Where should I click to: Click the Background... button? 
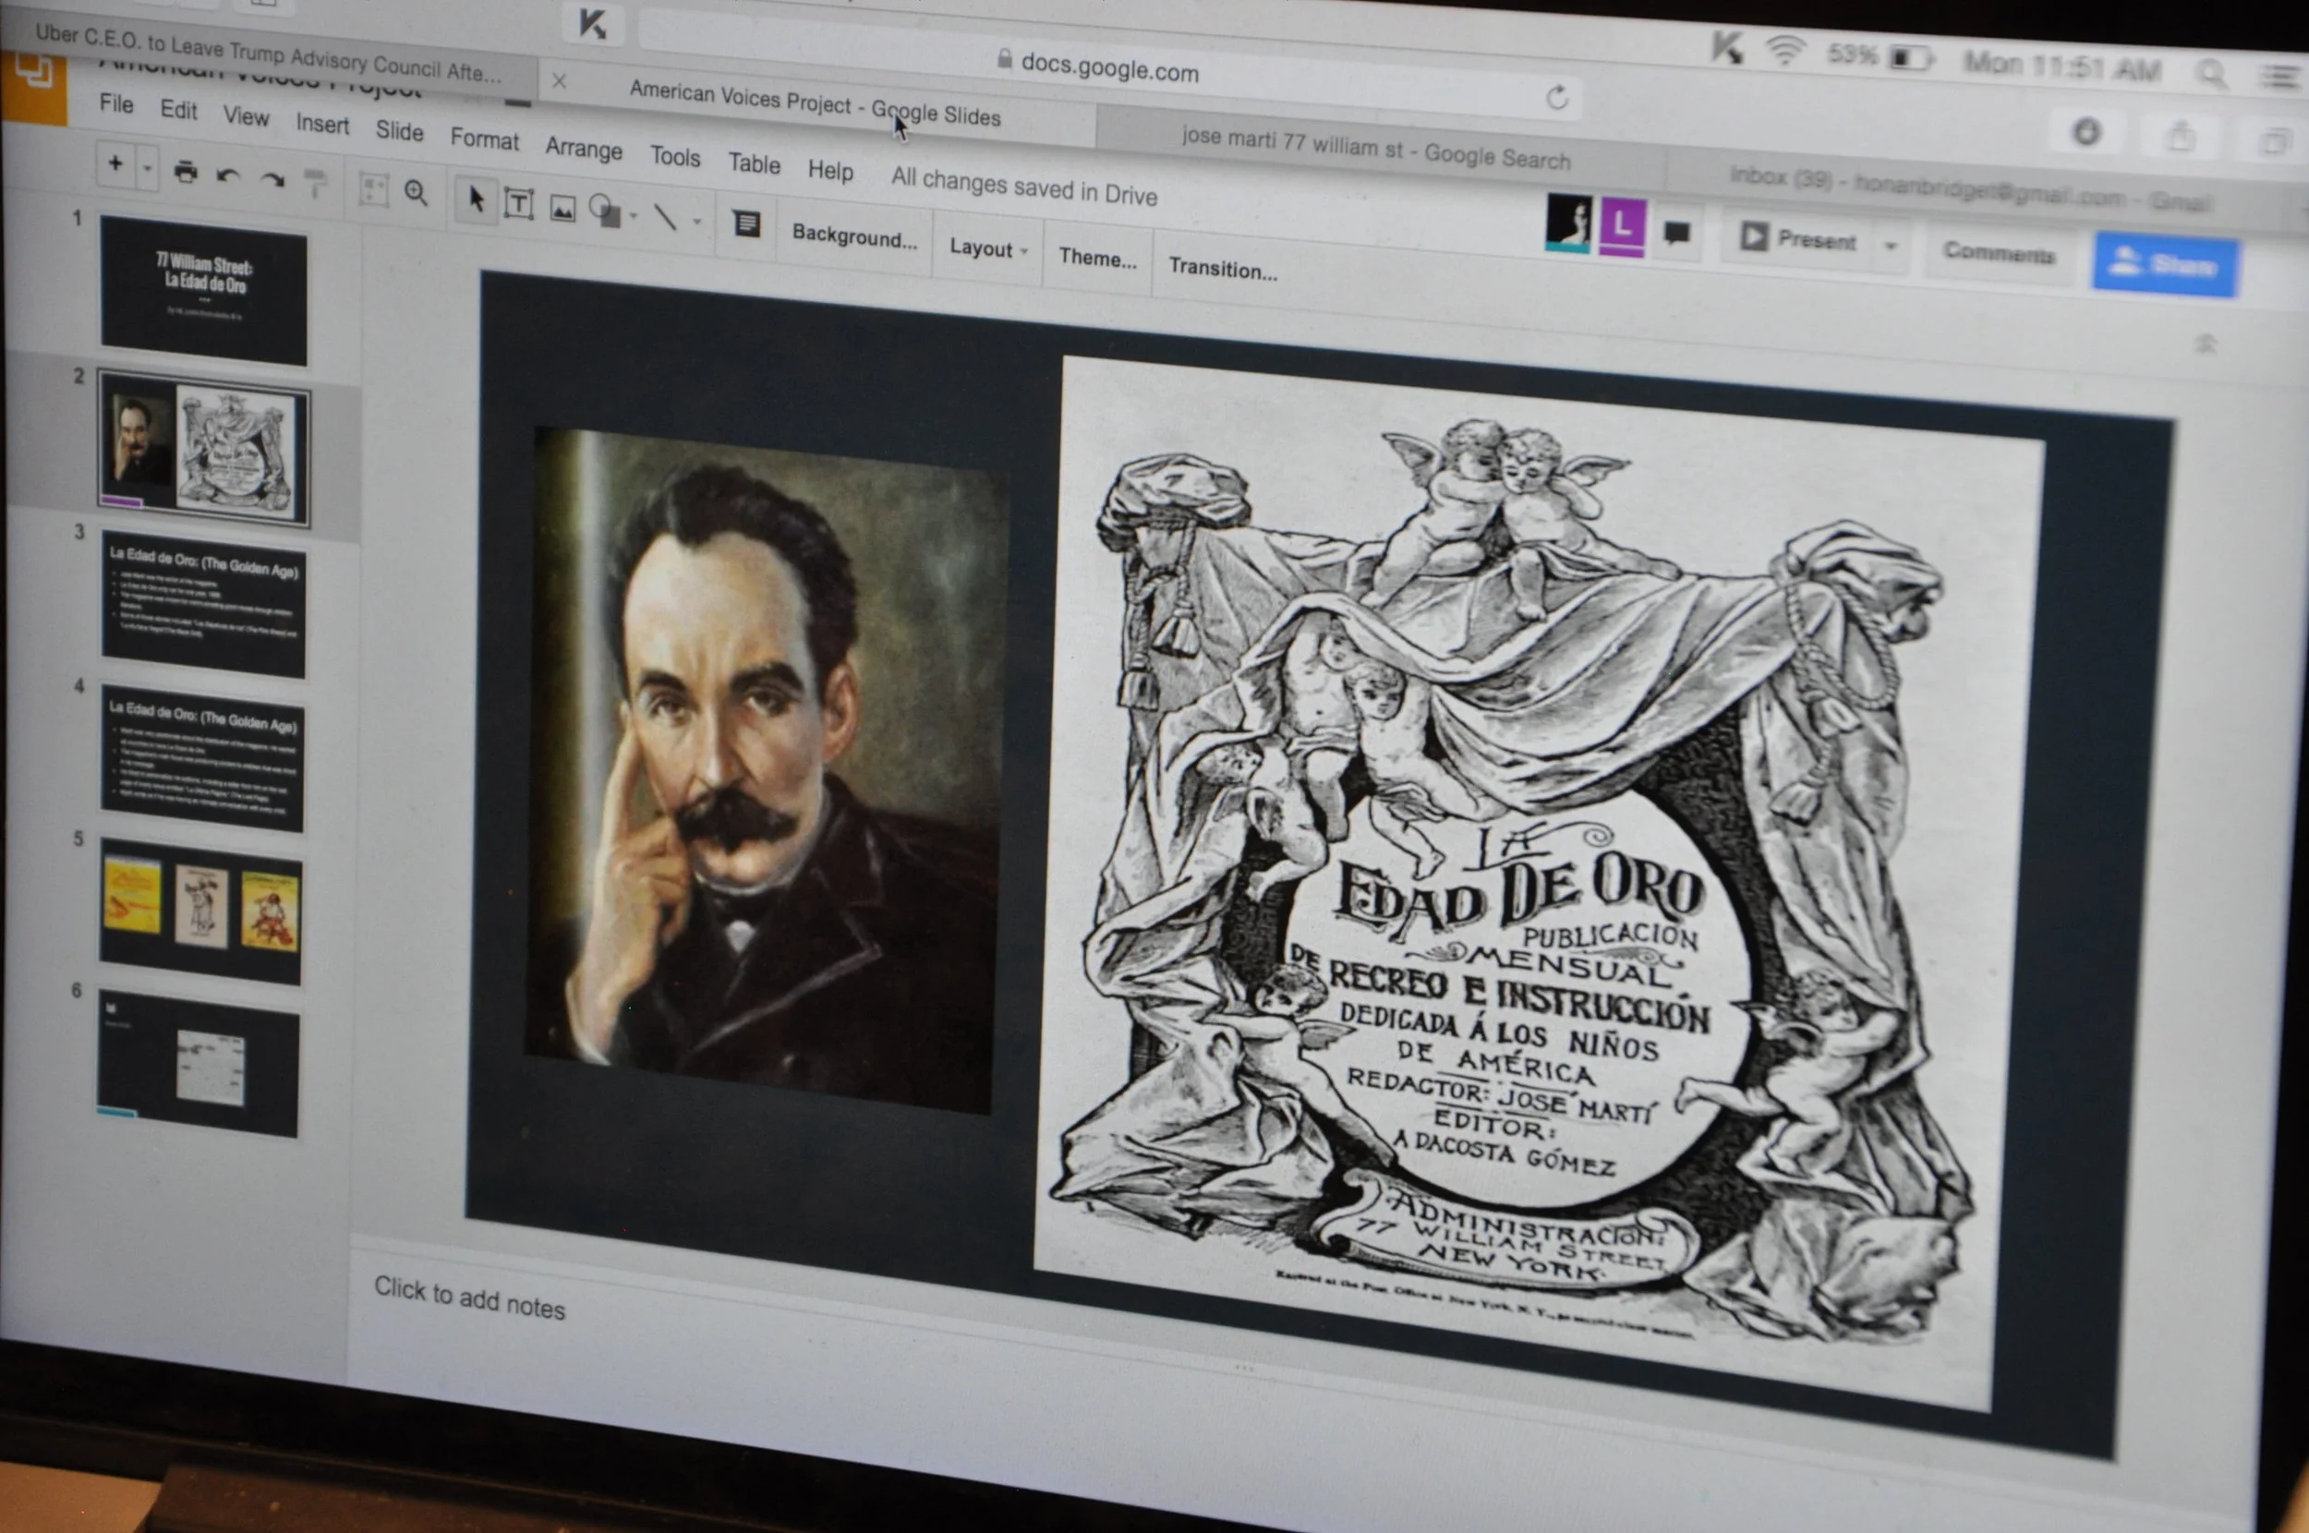click(x=854, y=236)
